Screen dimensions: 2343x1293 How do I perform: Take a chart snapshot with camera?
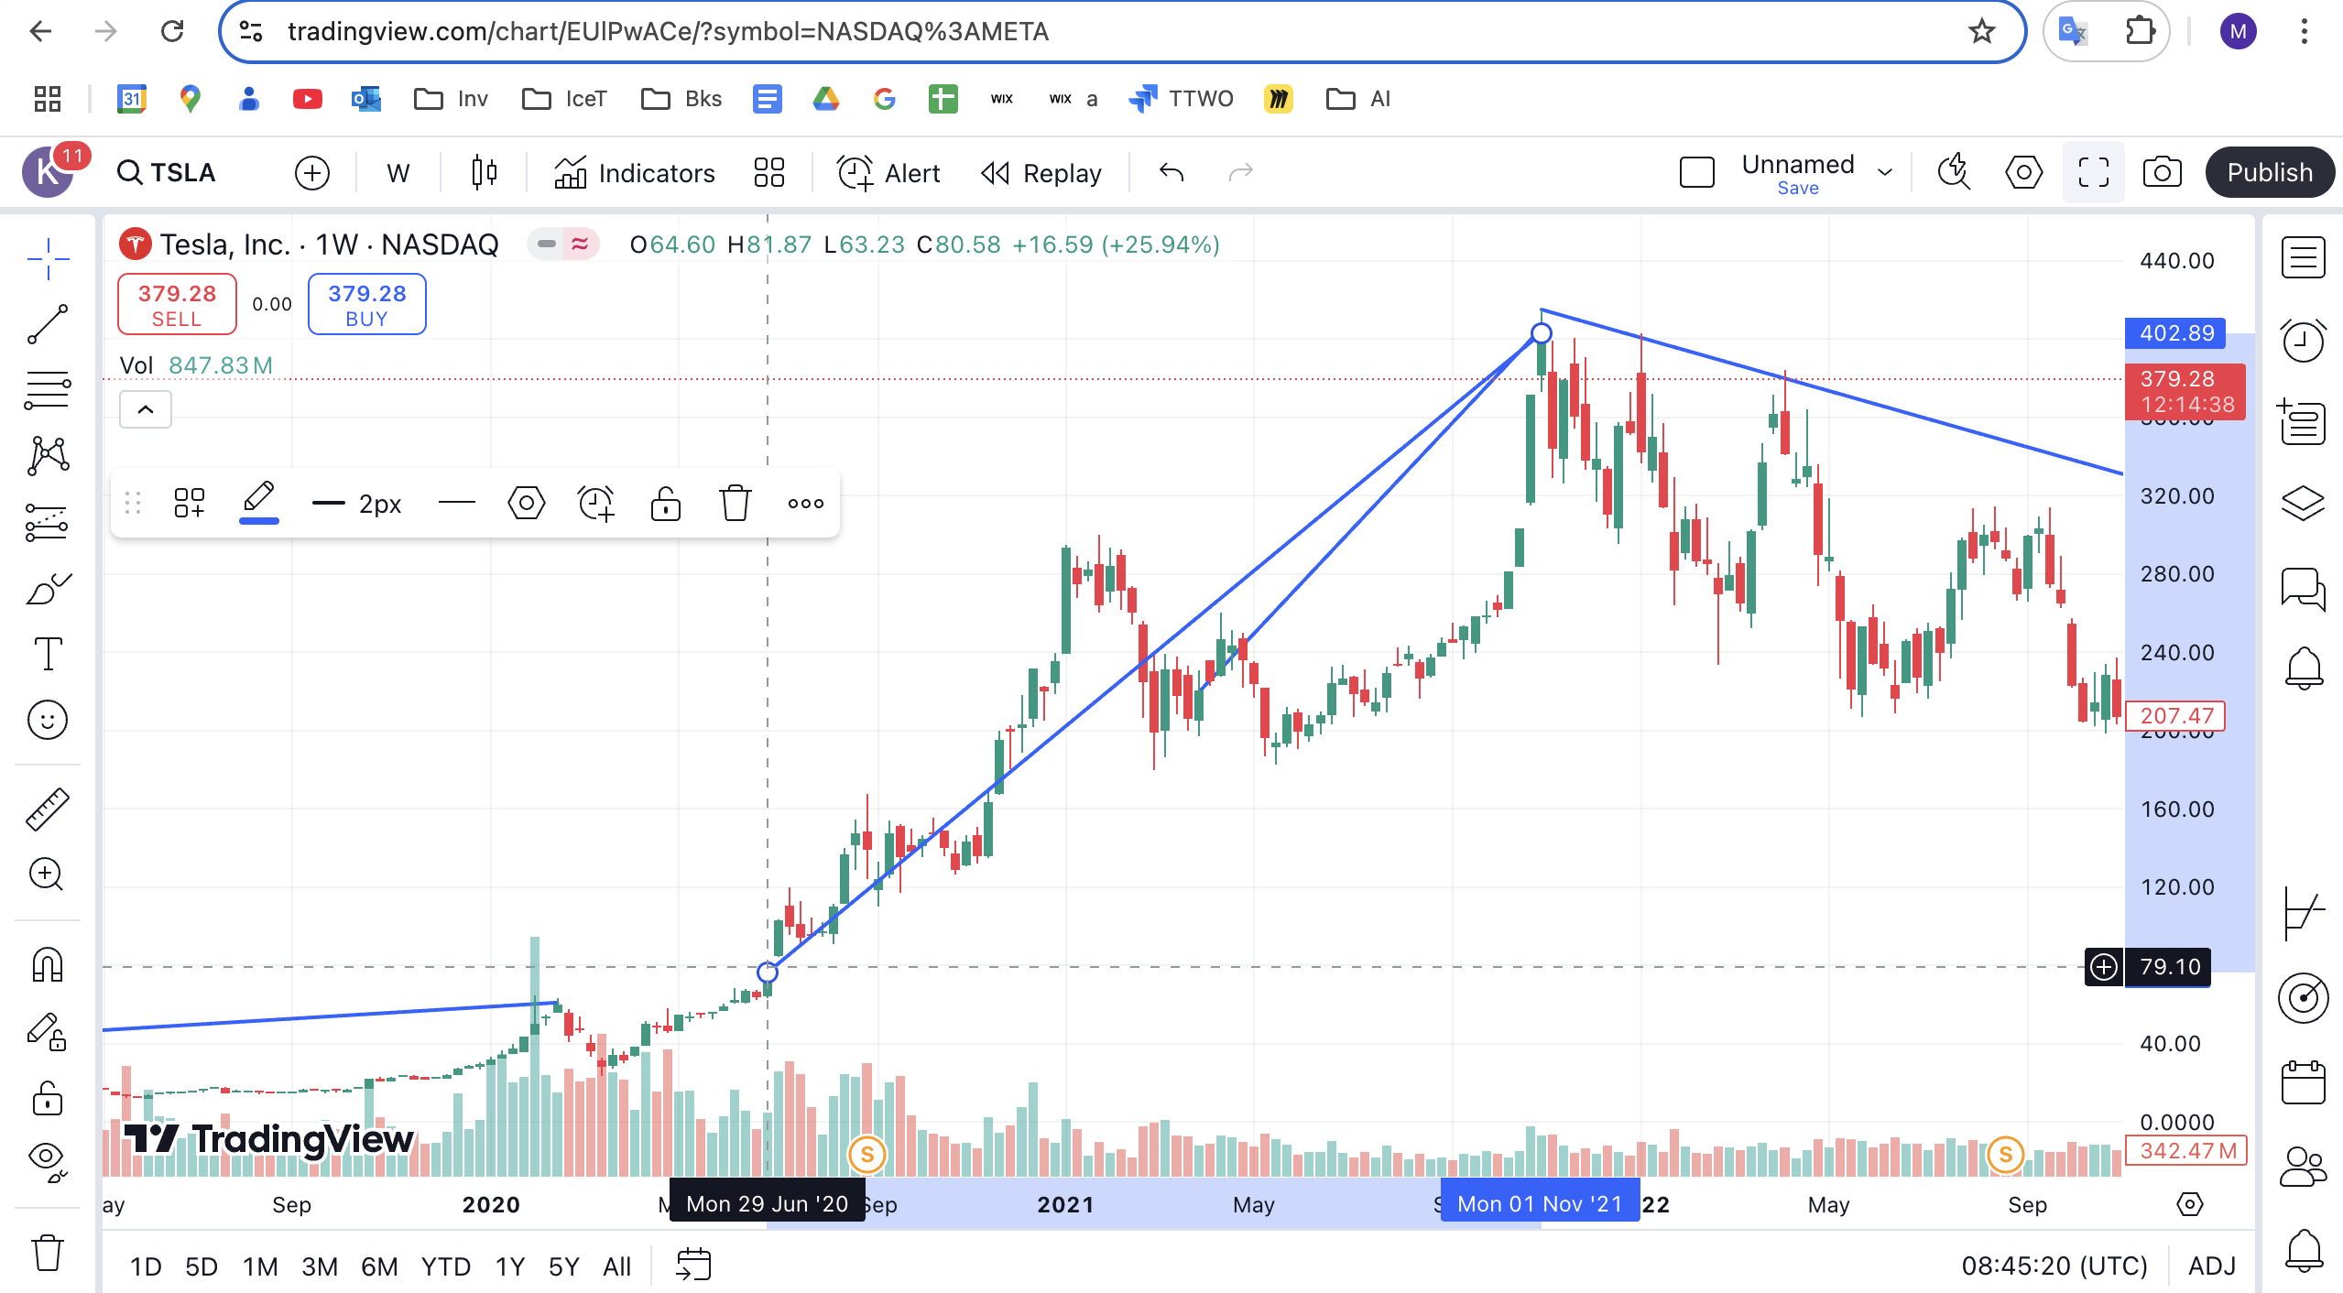2162,172
